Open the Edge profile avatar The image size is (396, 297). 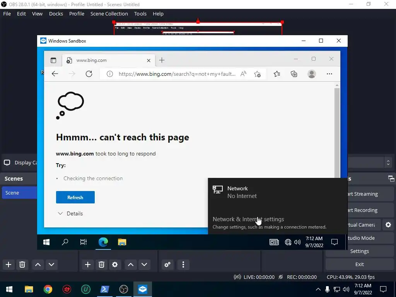(x=312, y=74)
